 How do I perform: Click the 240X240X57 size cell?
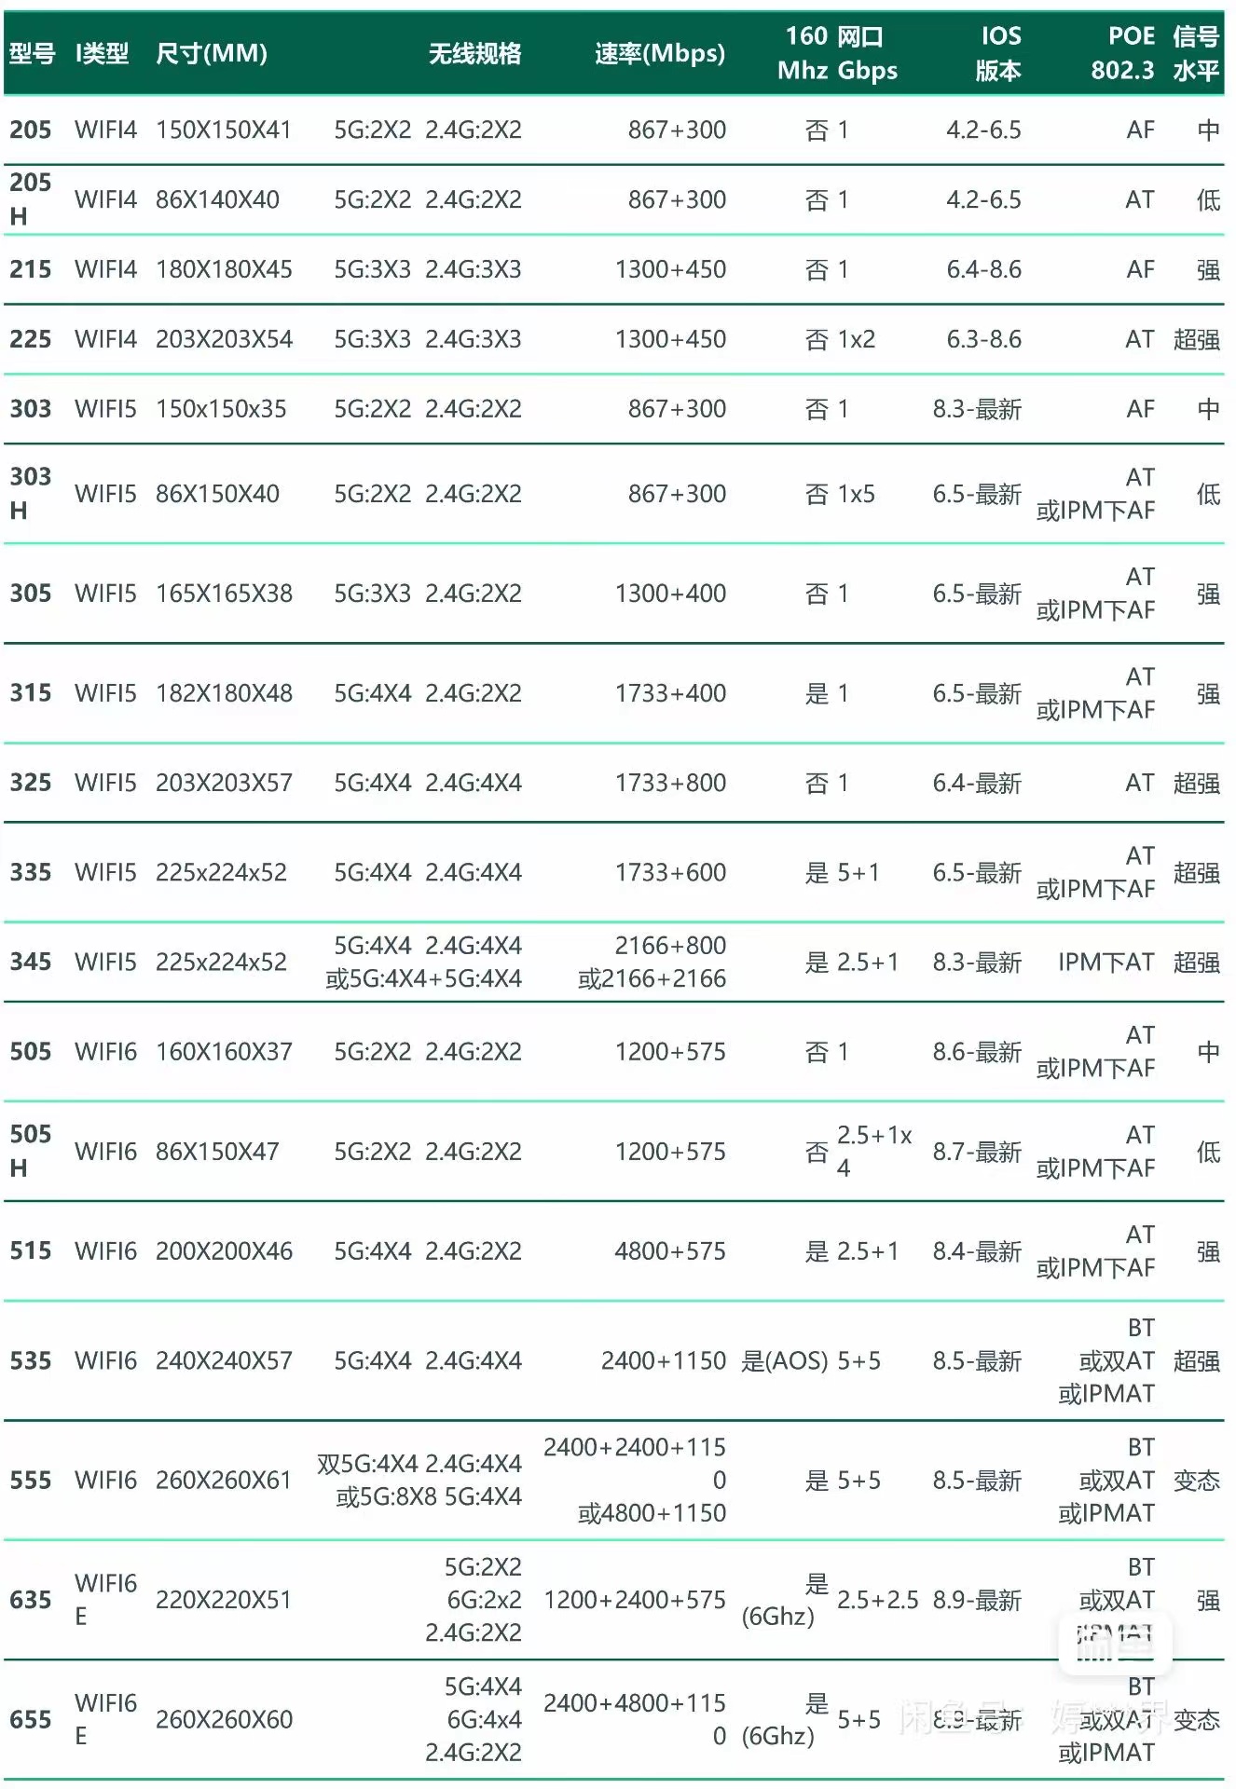pyautogui.click(x=224, y=1361)
